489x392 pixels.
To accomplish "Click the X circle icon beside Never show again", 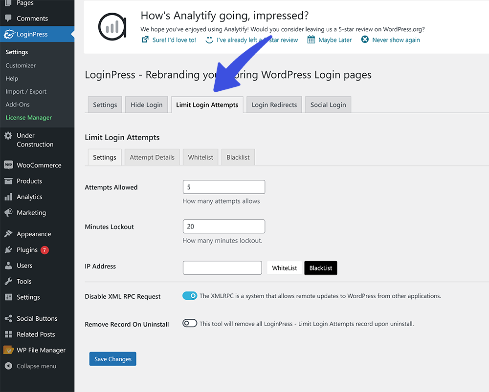I will tap(365, 40).
